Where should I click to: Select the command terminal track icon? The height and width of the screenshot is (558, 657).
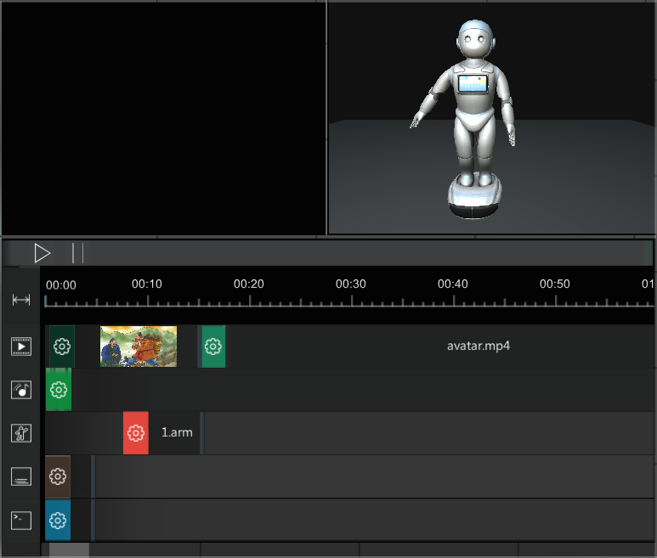21,521
